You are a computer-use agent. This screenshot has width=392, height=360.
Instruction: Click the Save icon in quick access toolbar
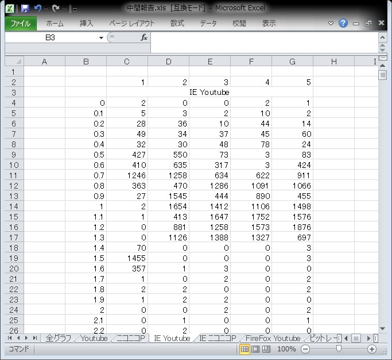click(25, 9)
